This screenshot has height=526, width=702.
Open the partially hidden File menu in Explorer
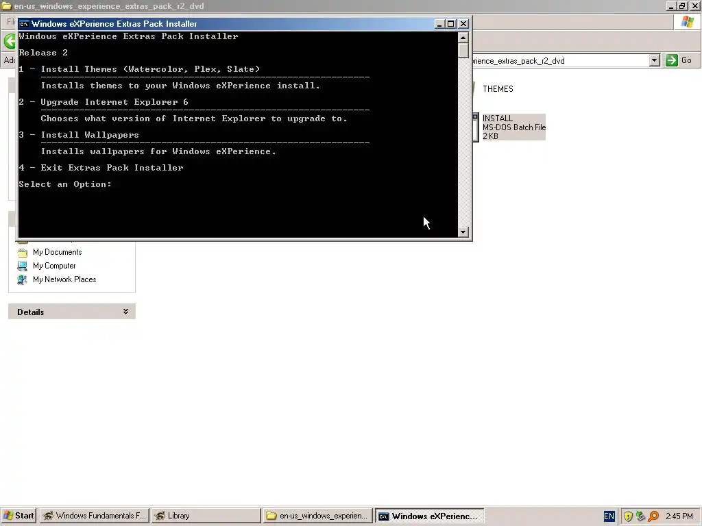point(11,21)
